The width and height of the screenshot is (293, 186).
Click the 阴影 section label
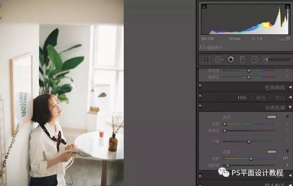point(227,152)
